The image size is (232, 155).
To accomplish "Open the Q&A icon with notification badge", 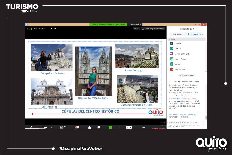I will tap(77, 127).
